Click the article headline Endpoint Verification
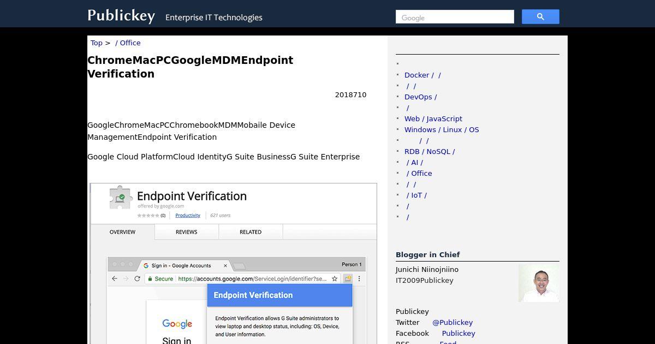Screen dimensions: 655x344 coord(190,67)
